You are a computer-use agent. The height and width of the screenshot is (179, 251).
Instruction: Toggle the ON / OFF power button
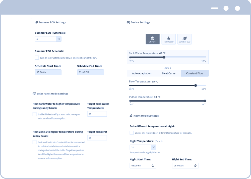click(x=152, y=39)
